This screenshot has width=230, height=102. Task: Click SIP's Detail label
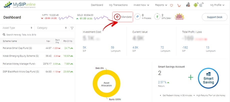click(x=166, y=18)
